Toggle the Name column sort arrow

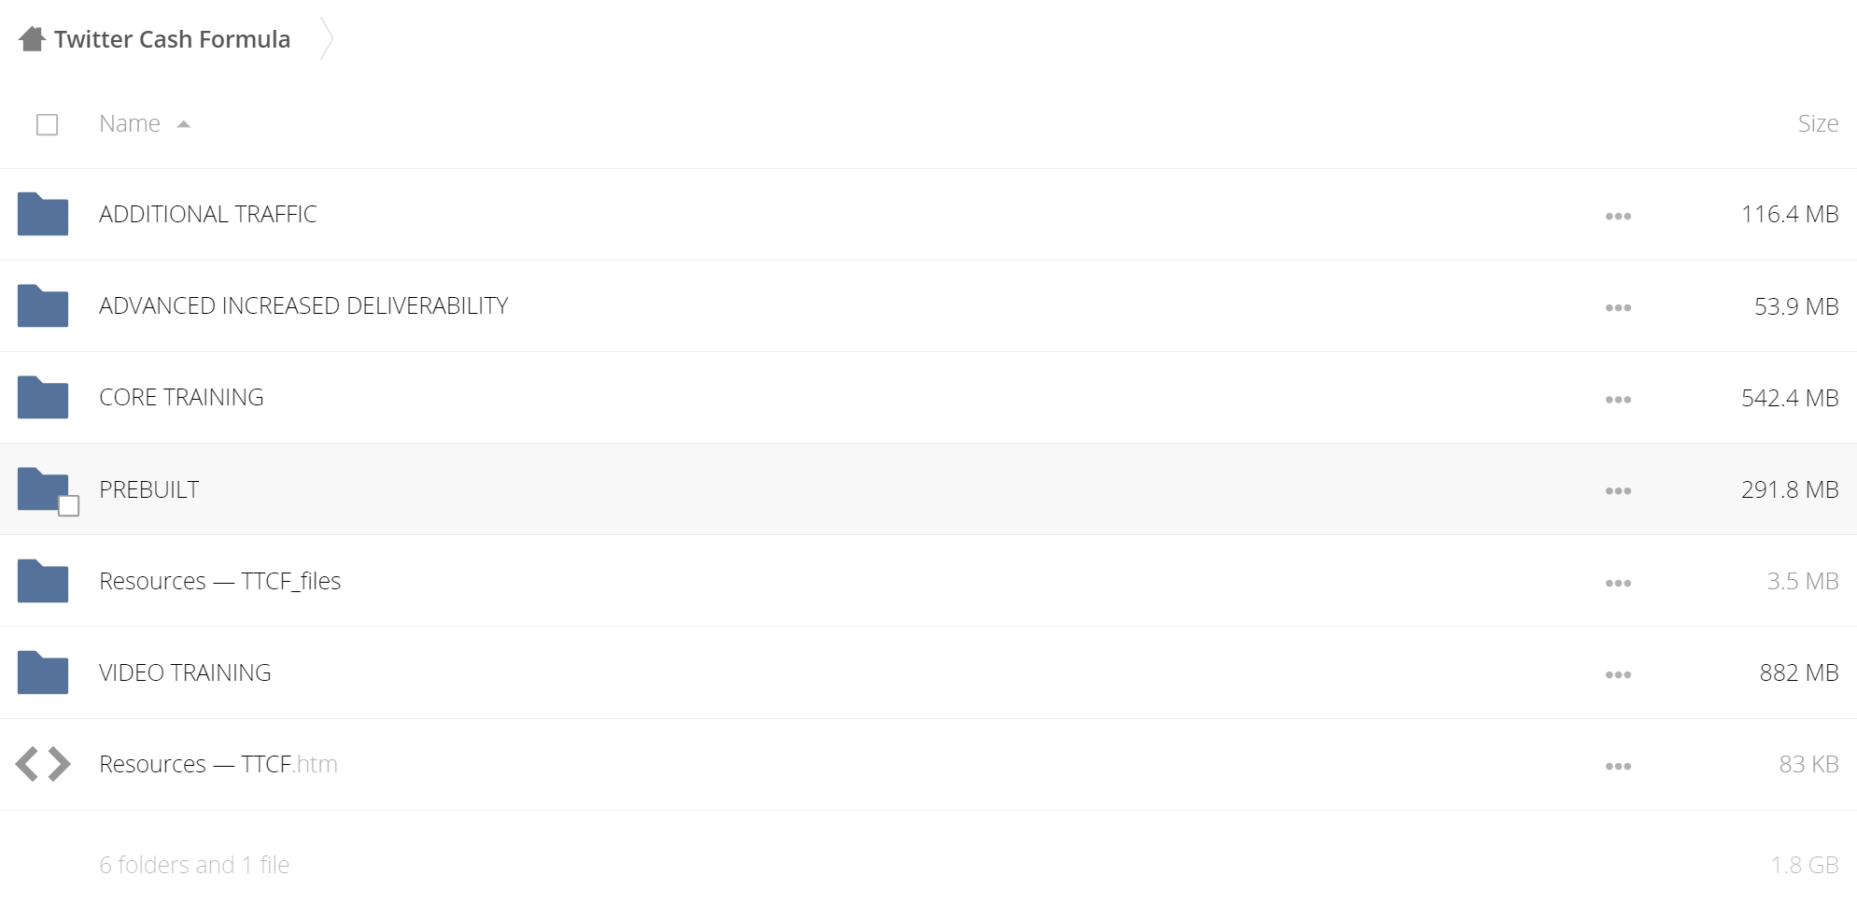[x=184, y=124]
